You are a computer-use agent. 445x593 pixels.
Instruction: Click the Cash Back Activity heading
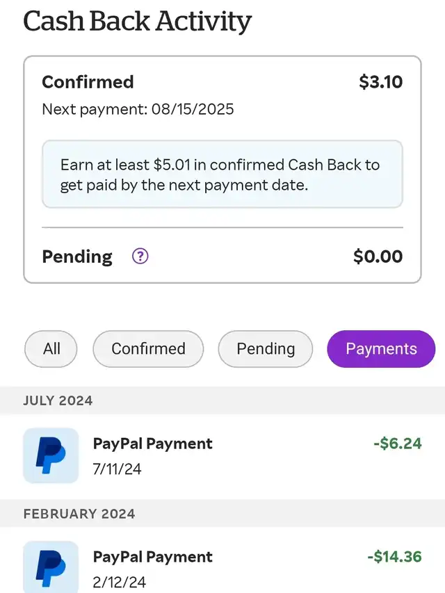pyautogui.click(x=137, y=21)
